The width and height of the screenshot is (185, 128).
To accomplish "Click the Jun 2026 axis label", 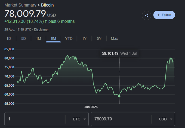I will click(91, 107).
